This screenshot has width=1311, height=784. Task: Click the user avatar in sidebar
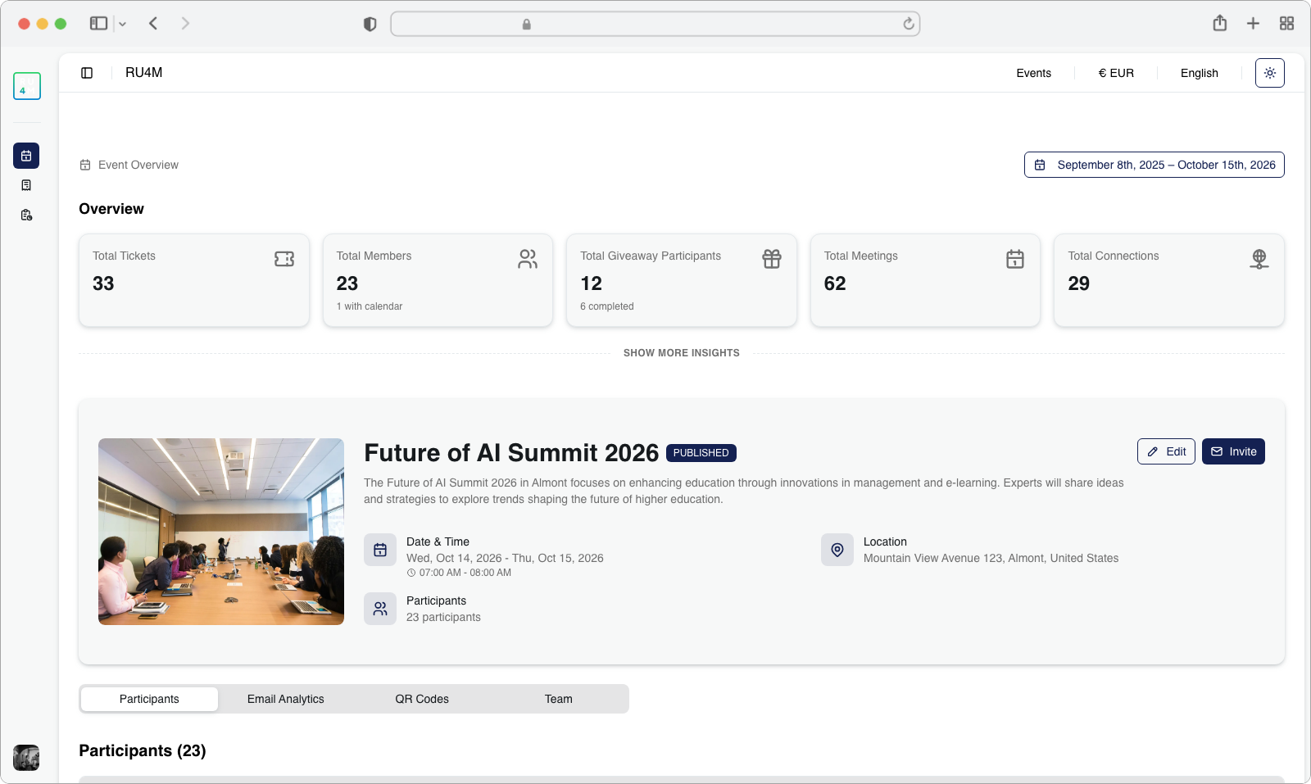pos(26,757)
